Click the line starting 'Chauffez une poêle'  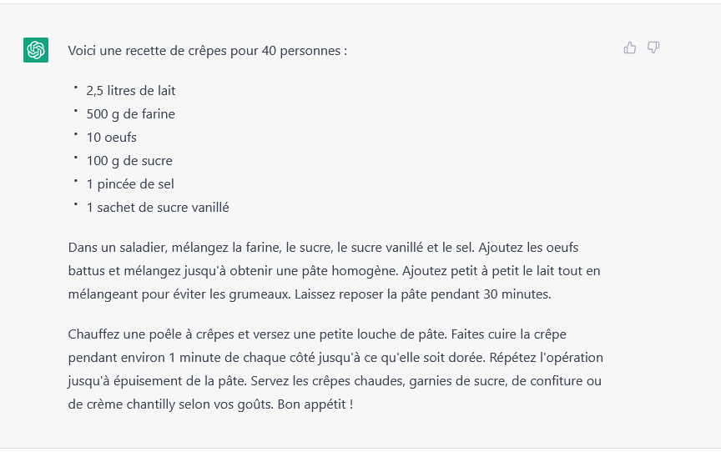(317, 334)
